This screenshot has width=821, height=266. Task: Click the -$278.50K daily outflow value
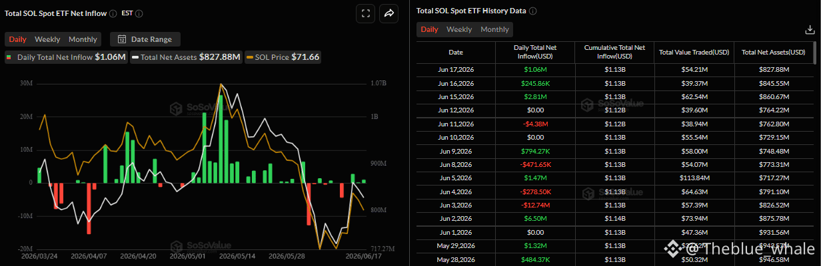click(x=534, y=192)
